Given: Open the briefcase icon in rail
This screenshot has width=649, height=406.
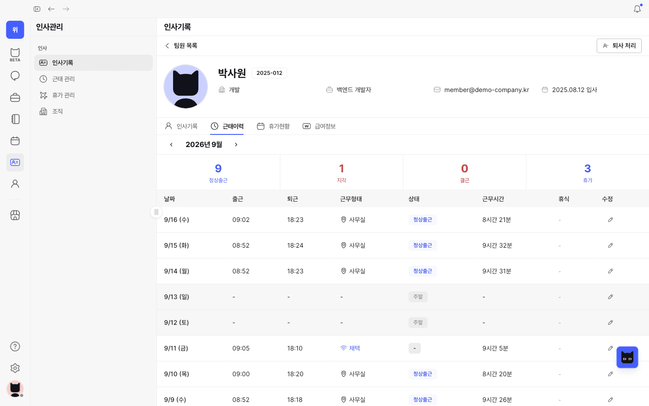Looking at the screenshot, I should [15, 97].
